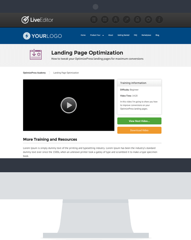Click the info 'i' icon
The width and height of the screenshot is (191, 240).
click(159, 20)
